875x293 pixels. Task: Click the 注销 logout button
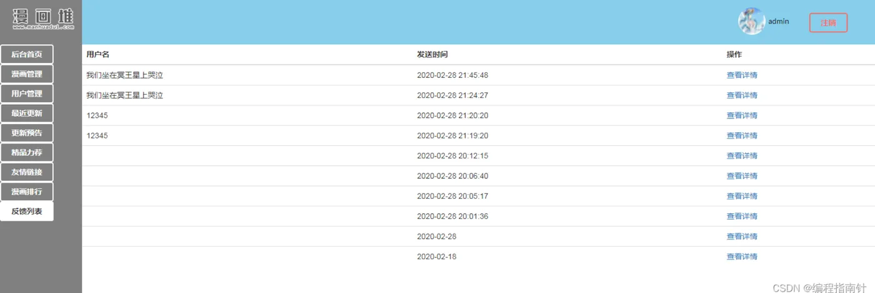pos(828,22)
